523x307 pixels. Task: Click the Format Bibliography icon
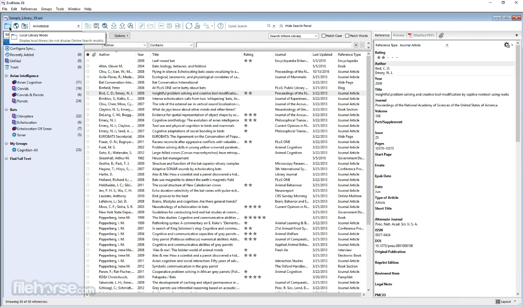click(169, 26)
